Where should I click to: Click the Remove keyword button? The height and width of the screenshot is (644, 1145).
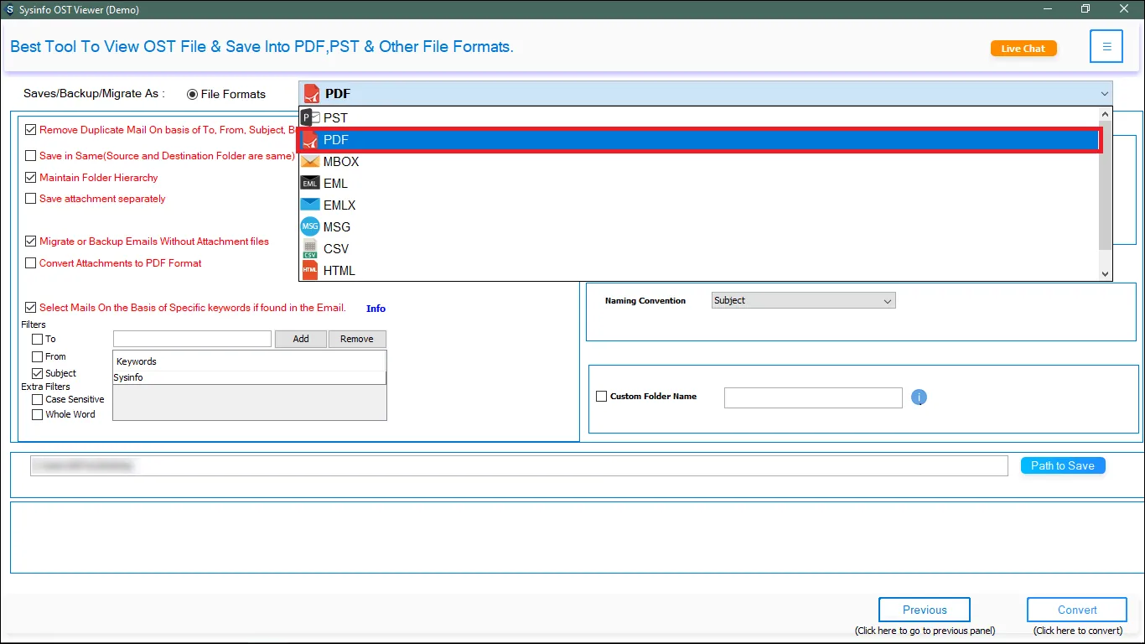tap(357, 339)
